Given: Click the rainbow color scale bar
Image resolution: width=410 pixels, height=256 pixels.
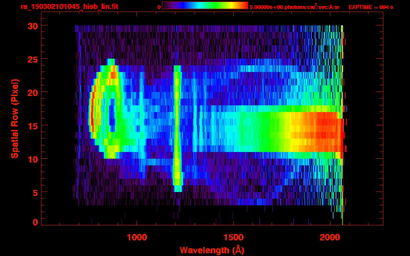Looking at the screenshot, I should tap(205, 5).
